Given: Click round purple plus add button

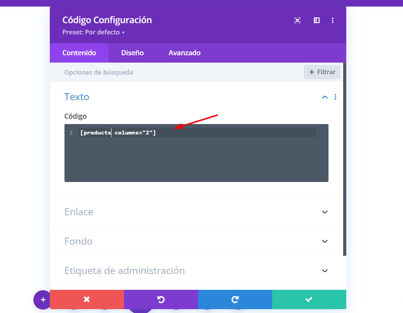Looking at the screenshot, I should click(43, 299).
